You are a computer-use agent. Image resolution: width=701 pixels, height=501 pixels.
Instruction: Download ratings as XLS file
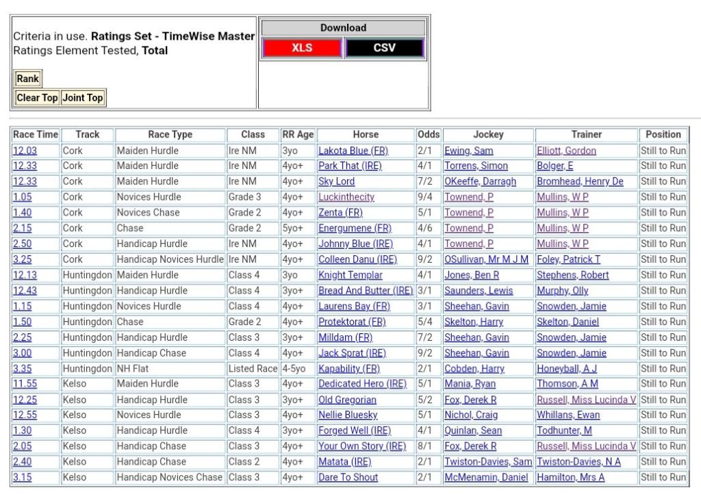pyautogui.click(x=301, y=48)
